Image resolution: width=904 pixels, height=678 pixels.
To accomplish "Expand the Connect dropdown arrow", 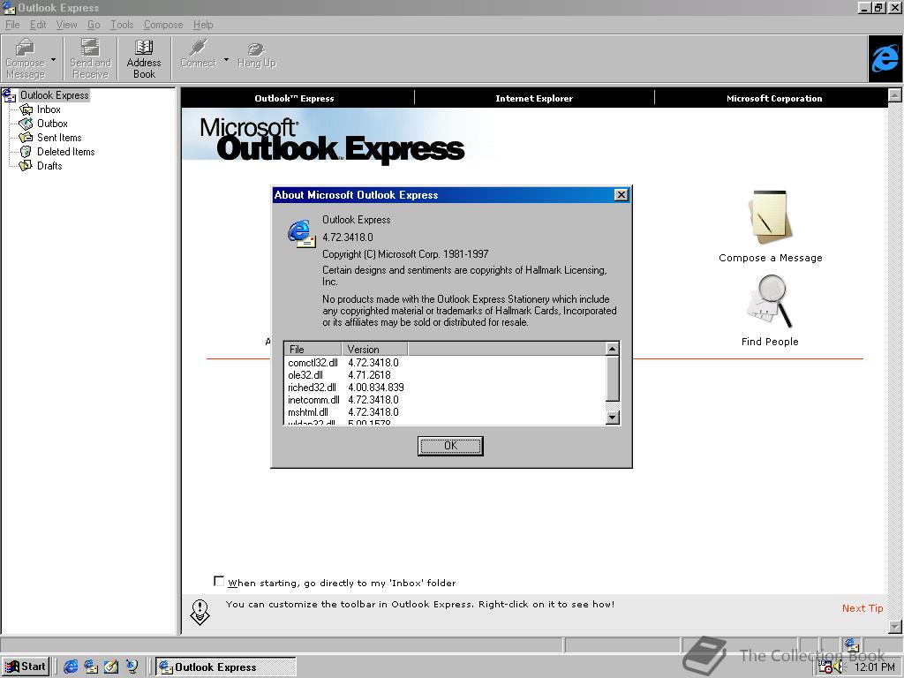I will coord(226,59).
